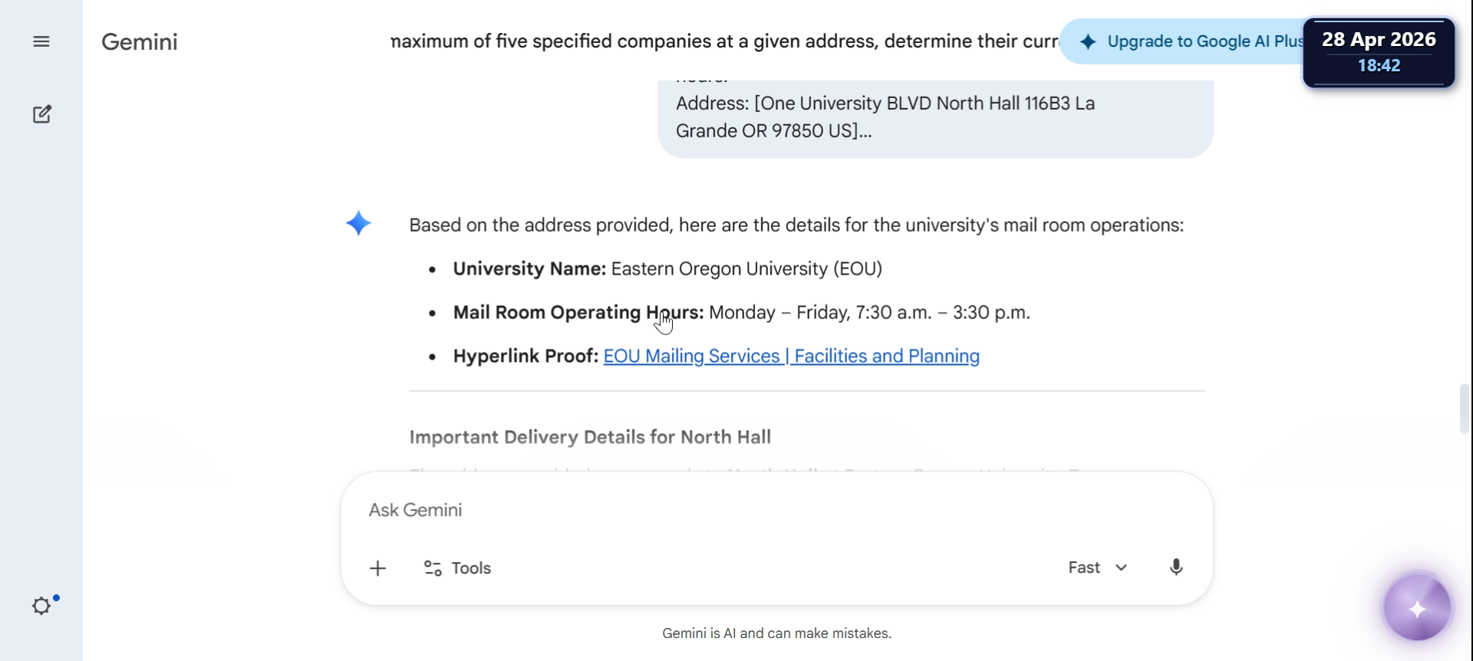Click the conversation vertical scrollbar thumb
The image size is (1473, 661).
pyautogui.click(x=1465, y=409)
